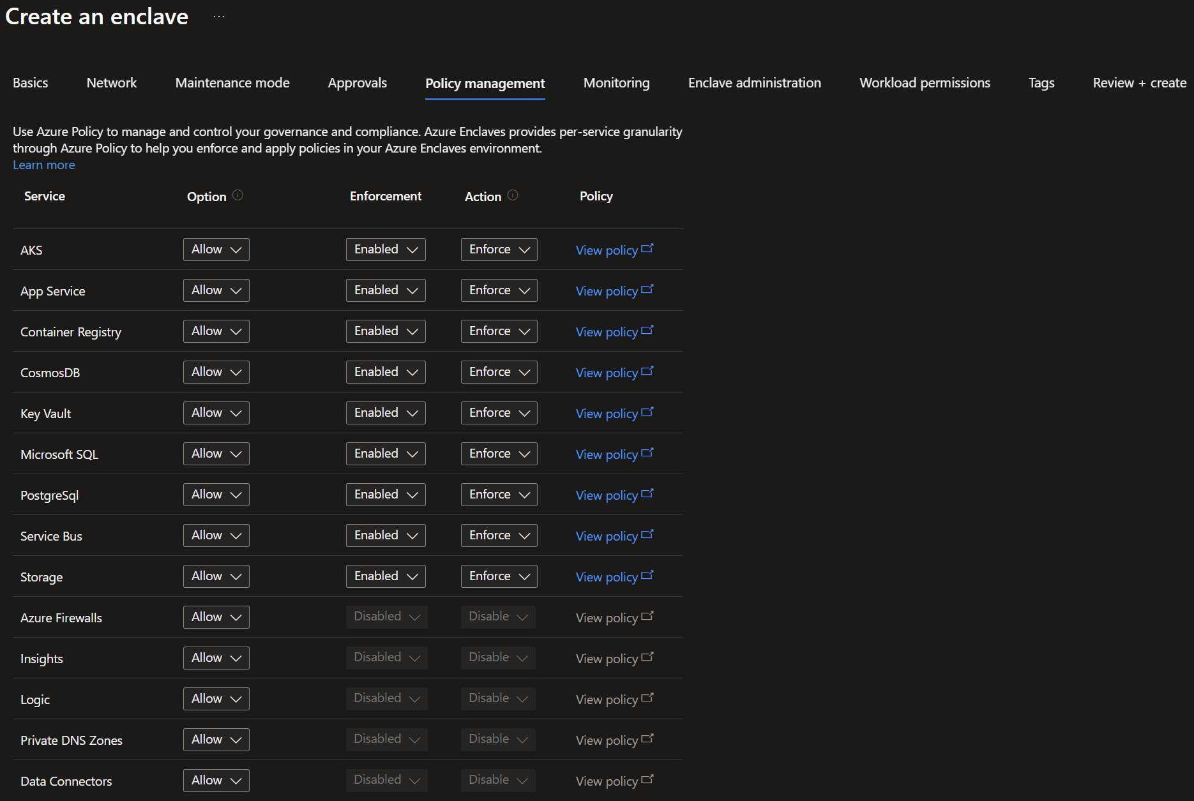
Task: View the policy for Data Connectors
Action: (x=614, y=781)
